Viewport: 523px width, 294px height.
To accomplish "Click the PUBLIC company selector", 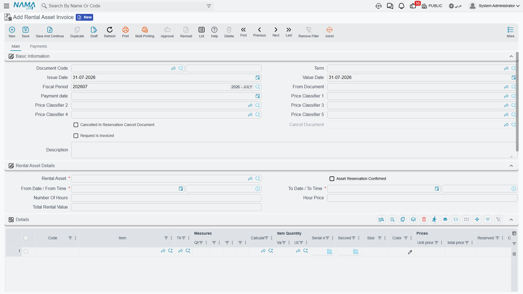I will pyautogui.click(x=432, y=6).
